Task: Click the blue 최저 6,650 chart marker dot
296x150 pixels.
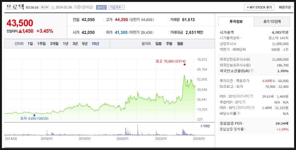Action: [34, 115]
